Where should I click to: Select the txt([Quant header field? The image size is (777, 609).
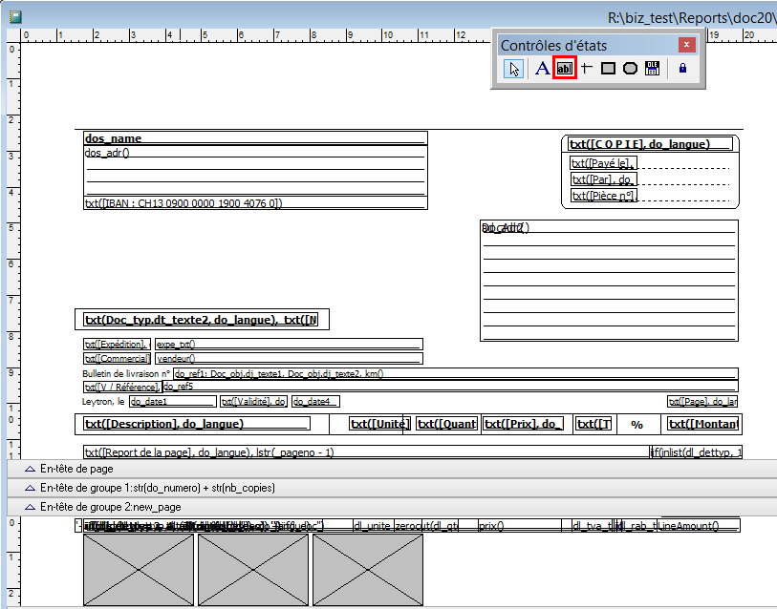click(447, 424)
